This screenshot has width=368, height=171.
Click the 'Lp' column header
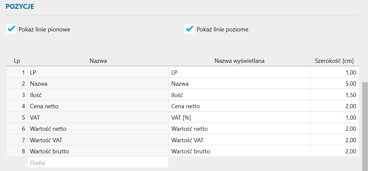(17, 61)
